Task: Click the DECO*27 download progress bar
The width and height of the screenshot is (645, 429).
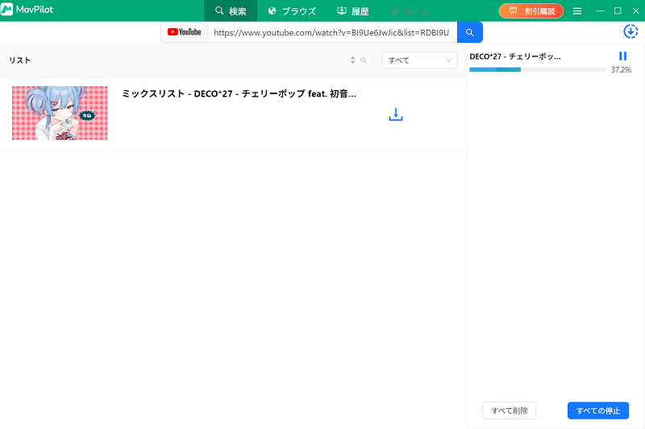Action: point(538,69)
